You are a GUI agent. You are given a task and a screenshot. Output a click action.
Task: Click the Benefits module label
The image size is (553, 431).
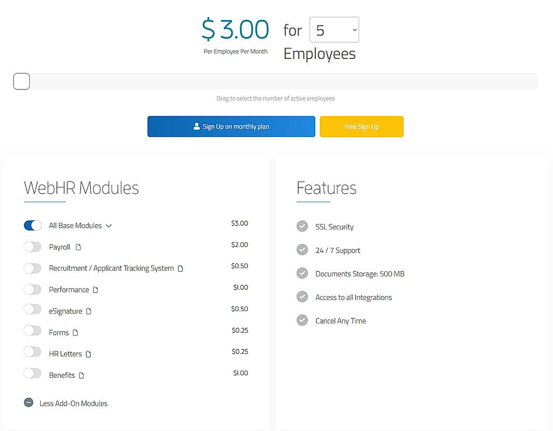[x=62, y=376]
